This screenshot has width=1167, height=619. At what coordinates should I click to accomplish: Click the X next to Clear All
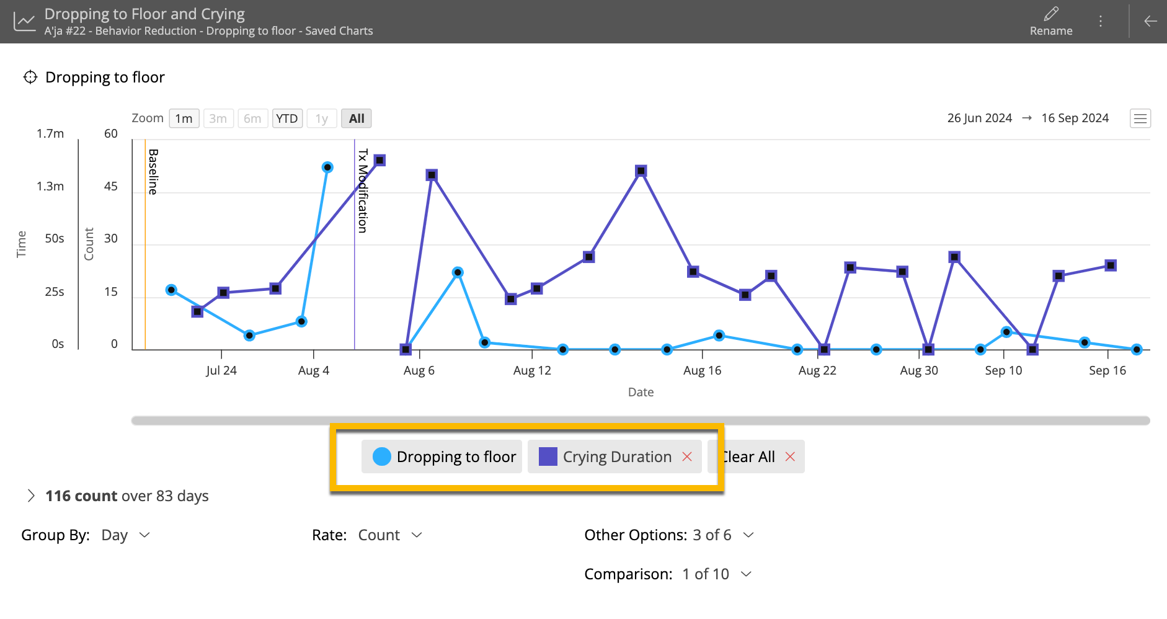791,456
